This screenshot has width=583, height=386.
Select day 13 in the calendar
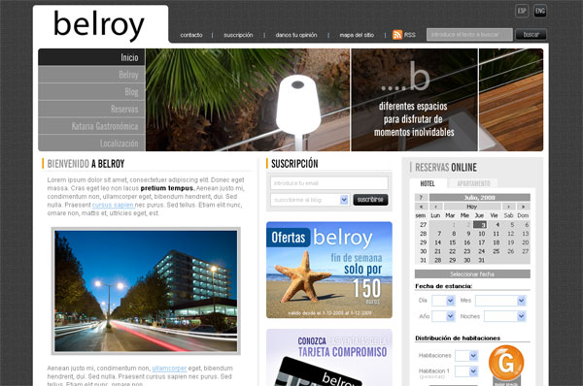(x=525, y=234)
